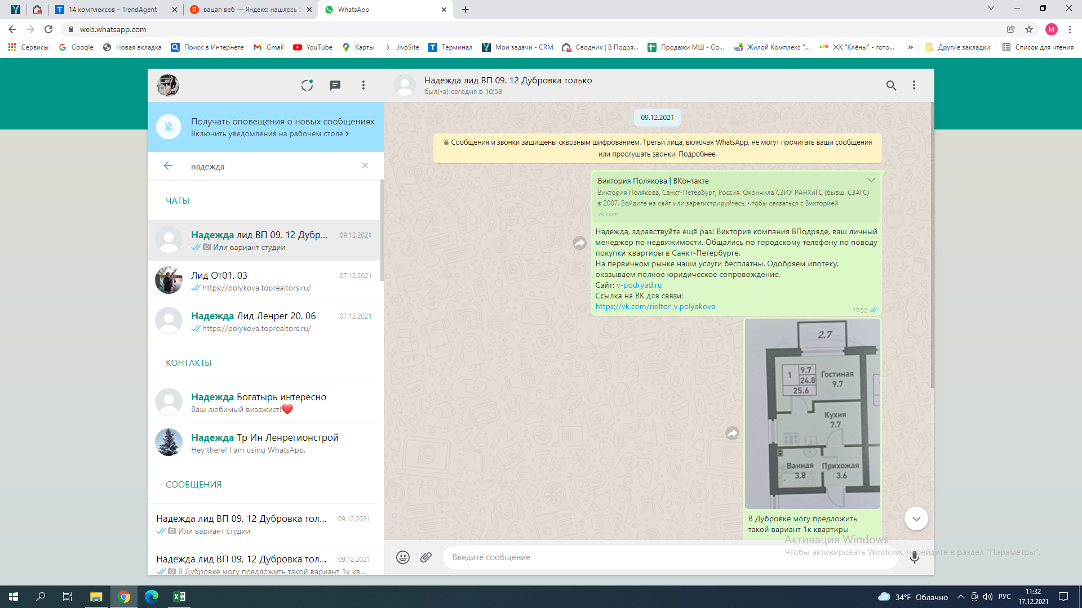This screenshot has height=608, width=1082.
Task: Search messages in this conversation
Action: (891, 85)
